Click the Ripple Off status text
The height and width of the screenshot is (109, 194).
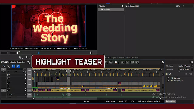coord(122,101)
